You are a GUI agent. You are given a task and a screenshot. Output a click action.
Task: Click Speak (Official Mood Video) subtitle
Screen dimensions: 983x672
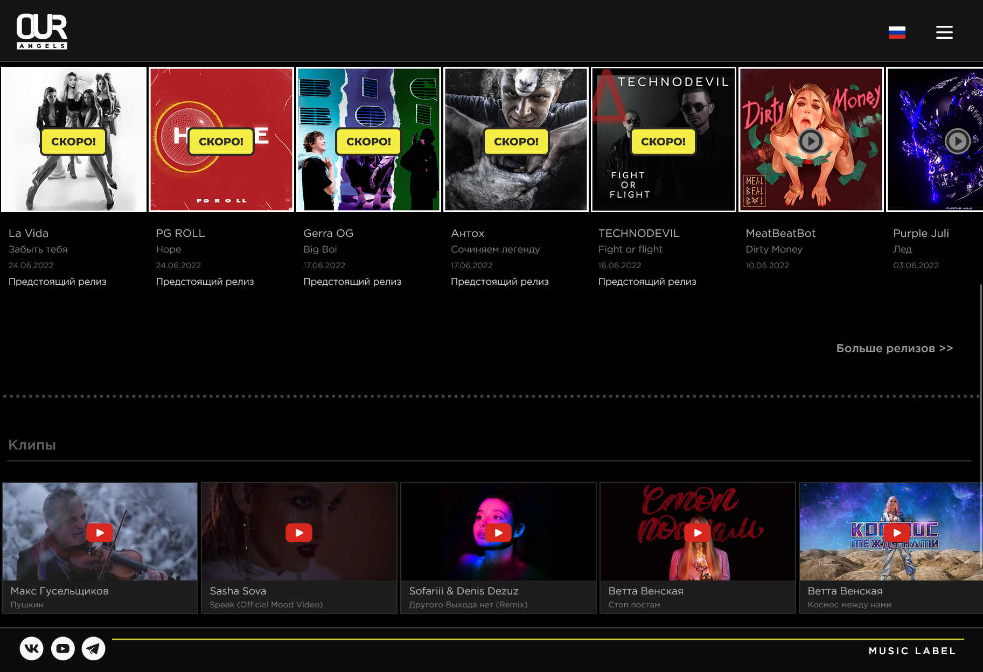267,605
